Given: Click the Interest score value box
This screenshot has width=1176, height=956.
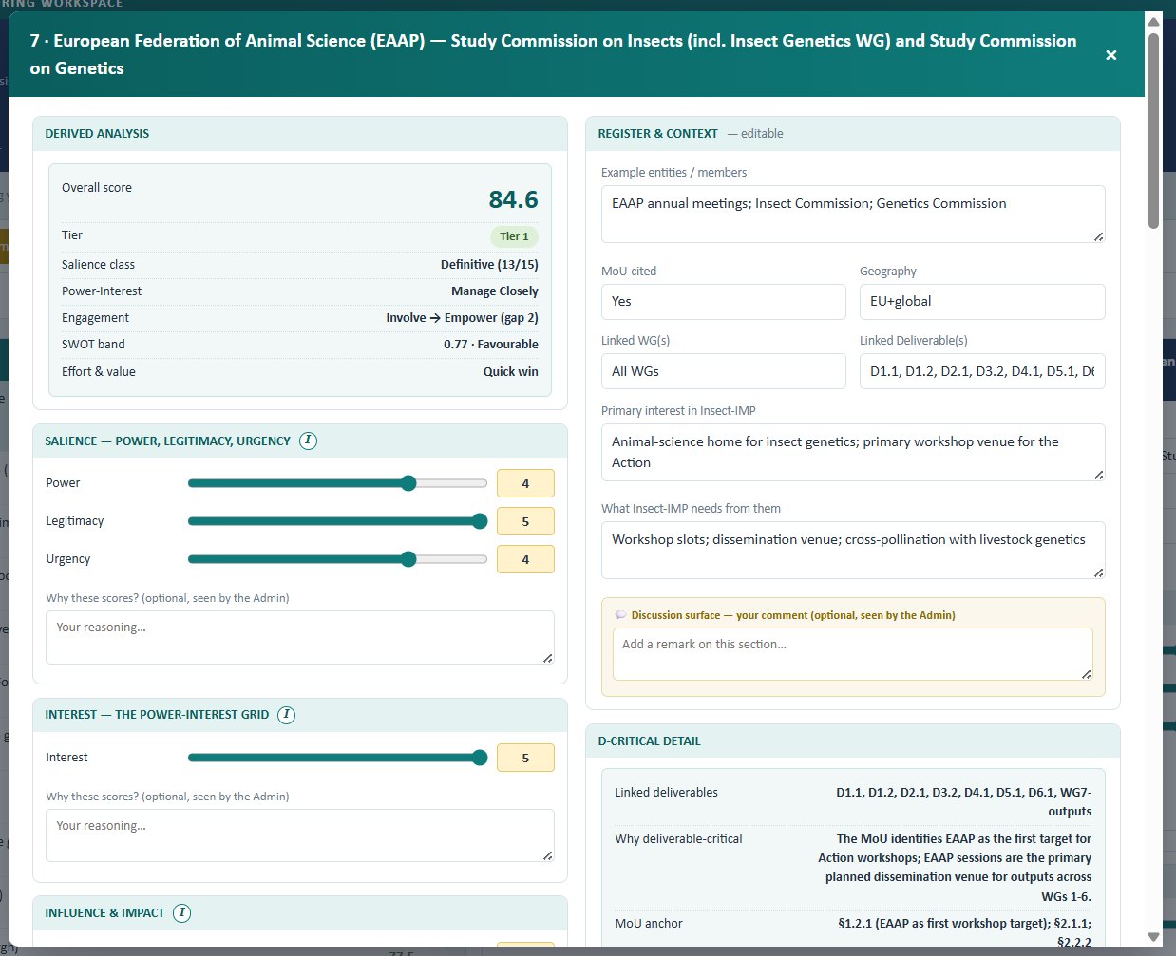Looking at the screenshot, I should pos(525,758).
